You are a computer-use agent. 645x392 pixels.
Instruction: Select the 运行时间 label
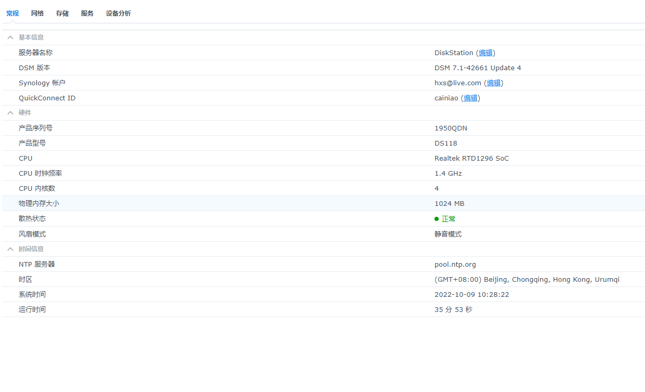coord(32,309)
